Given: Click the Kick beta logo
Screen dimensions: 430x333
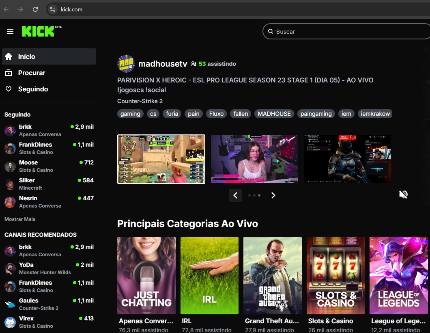Looking at the screenshot, I should tap(42, 31).
